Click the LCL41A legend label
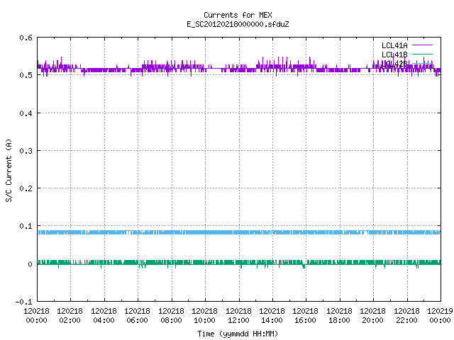The image size is (454, 340). tap(394, 45)
